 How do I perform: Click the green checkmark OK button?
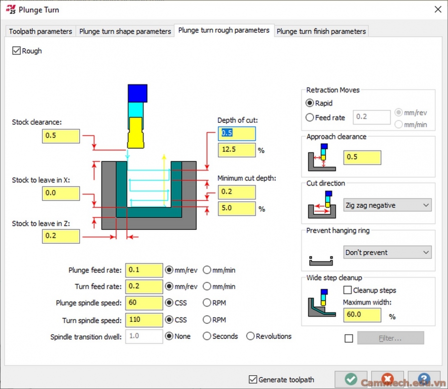(x=351, y=379)
